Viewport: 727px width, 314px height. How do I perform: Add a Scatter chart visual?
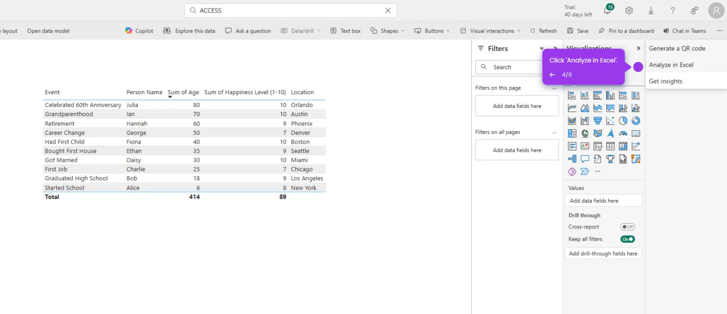(x=610, y=121)
